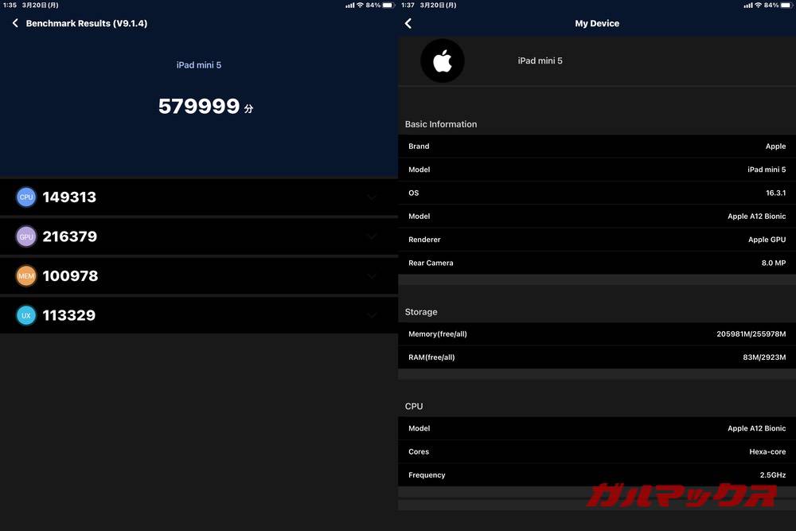Select the total score 579999
796x531 pixels.
pos(199,105)
